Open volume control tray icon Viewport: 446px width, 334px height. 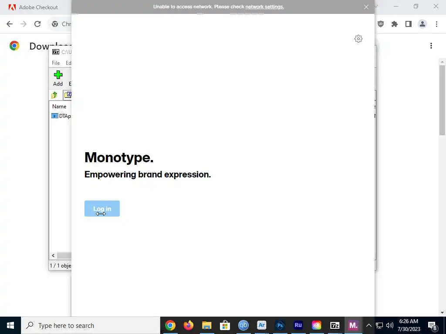(390, 325)
